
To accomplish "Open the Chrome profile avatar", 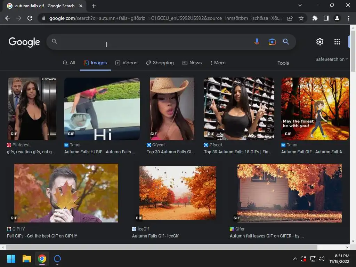I will coord(337,18).
